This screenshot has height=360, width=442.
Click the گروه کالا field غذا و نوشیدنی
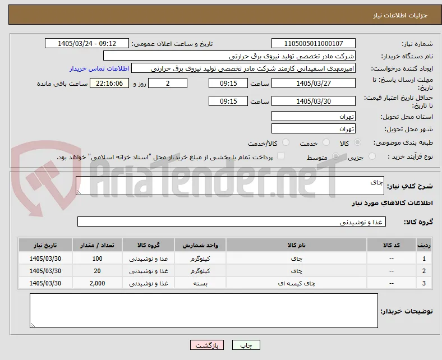click(232, 221)
